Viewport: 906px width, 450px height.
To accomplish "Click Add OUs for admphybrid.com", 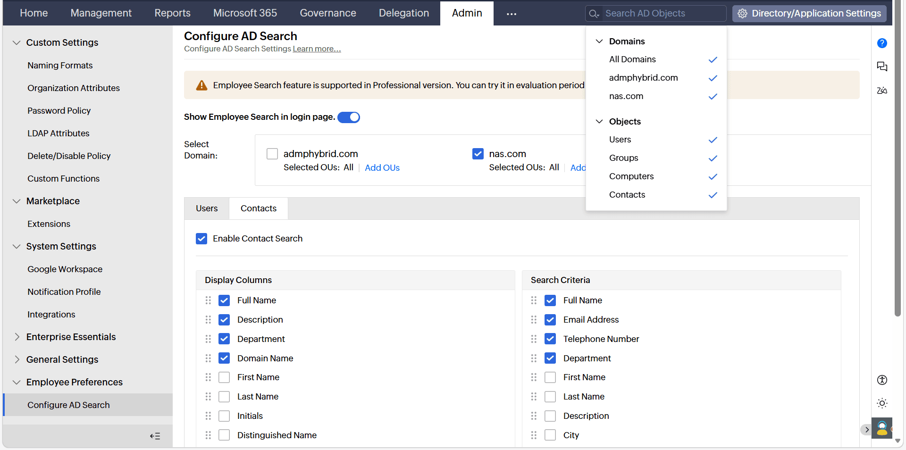I will click(x=382, y=167).
